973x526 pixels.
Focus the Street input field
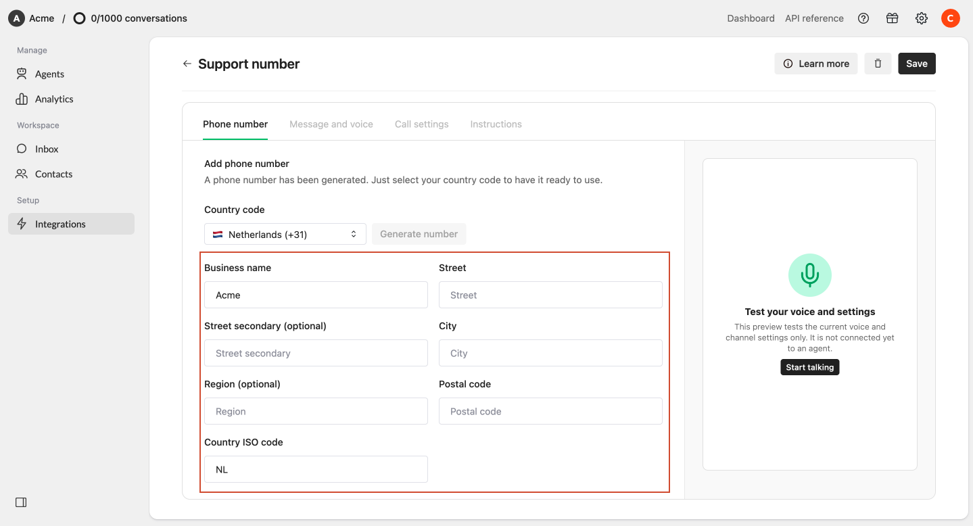tap(550, 295)
